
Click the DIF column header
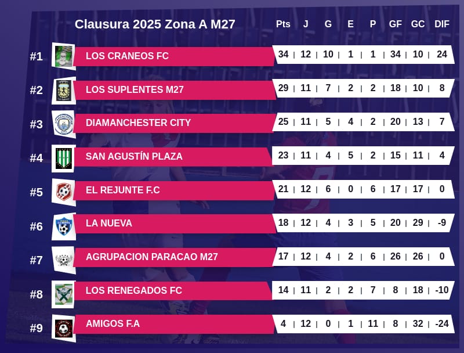(x=442, y=24)
